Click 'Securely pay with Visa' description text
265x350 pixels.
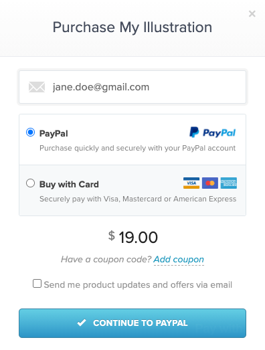point(138,199)
